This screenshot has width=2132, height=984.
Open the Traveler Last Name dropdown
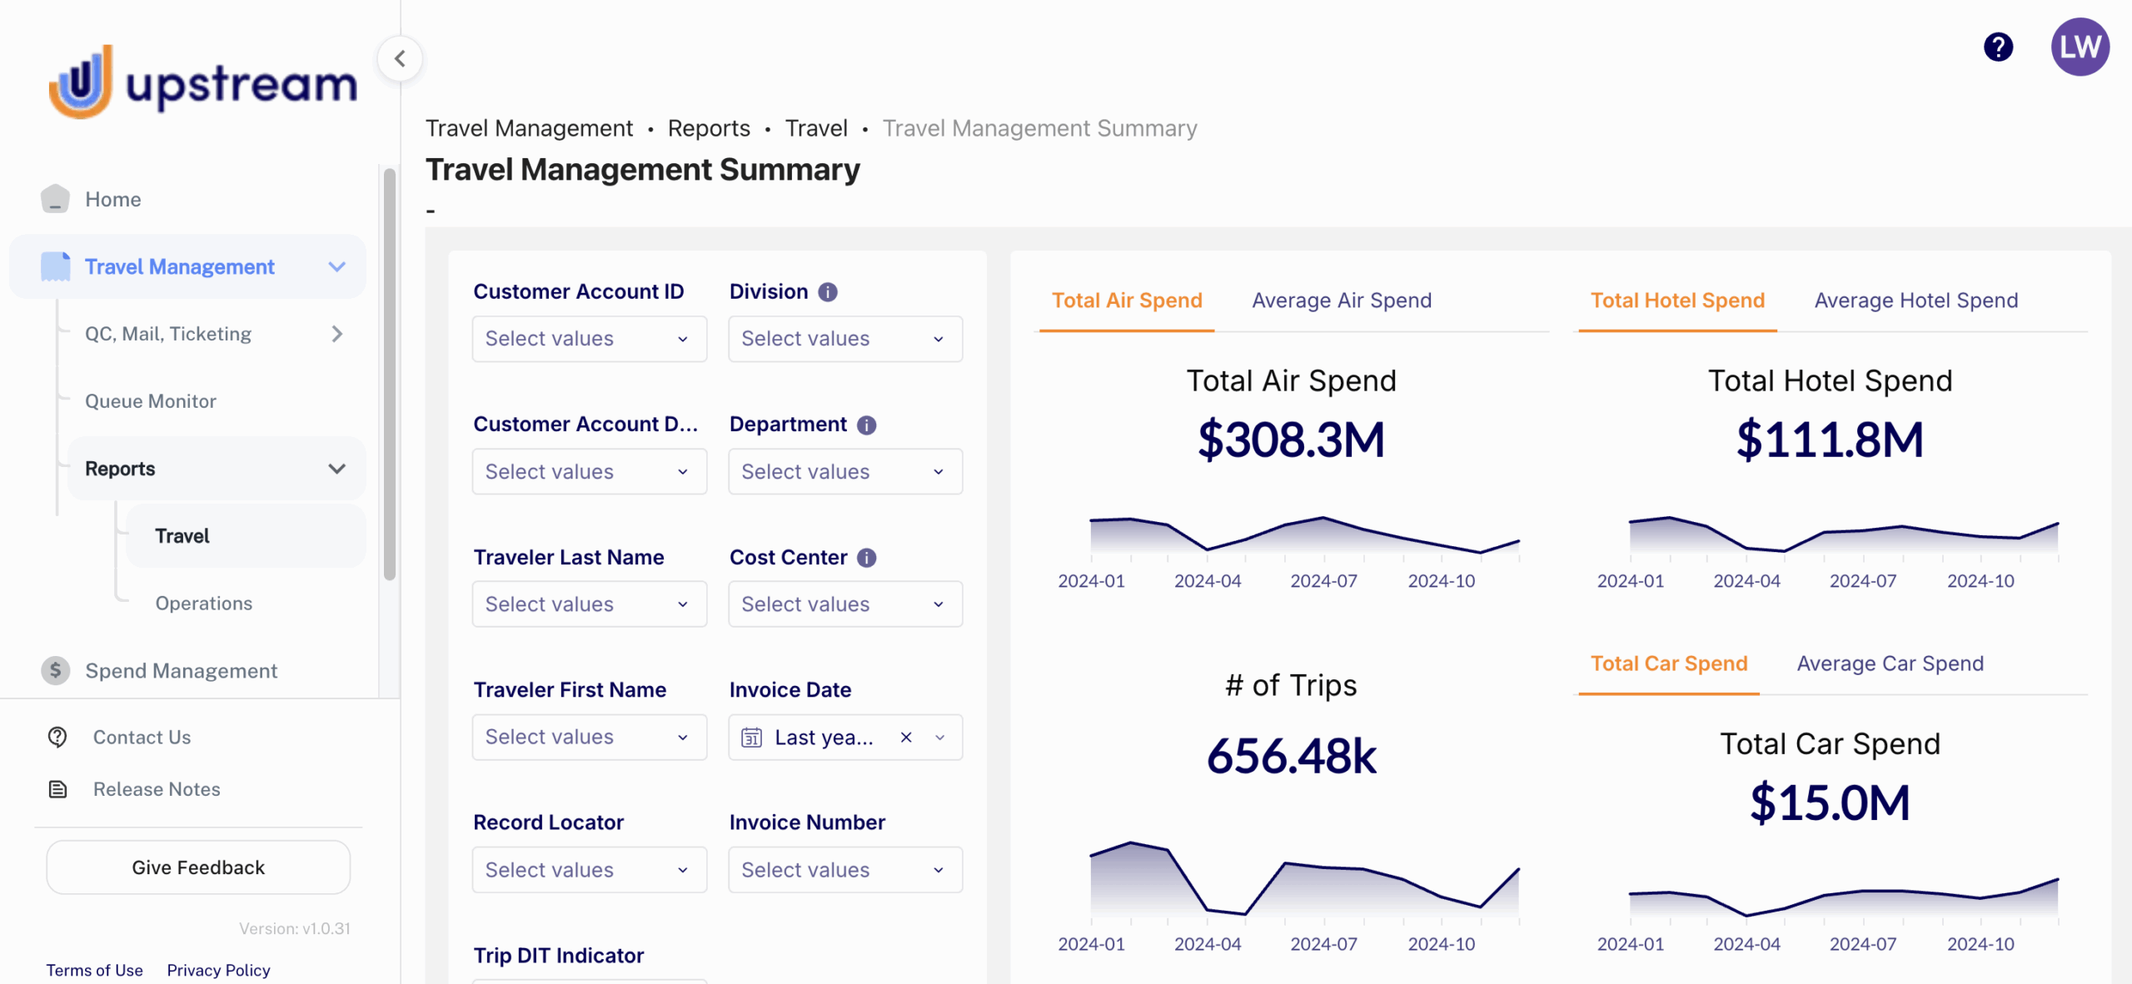589,604
